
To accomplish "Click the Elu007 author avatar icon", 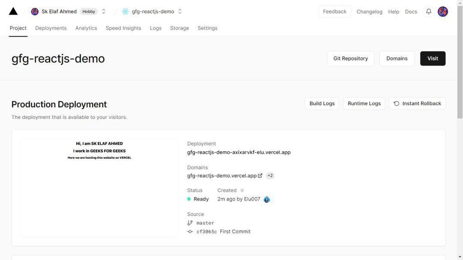I will [267, 199].
